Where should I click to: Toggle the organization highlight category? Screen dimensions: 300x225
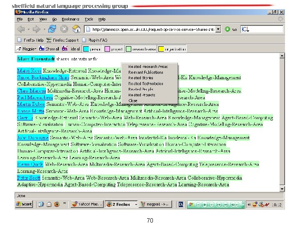pos(172,49)
